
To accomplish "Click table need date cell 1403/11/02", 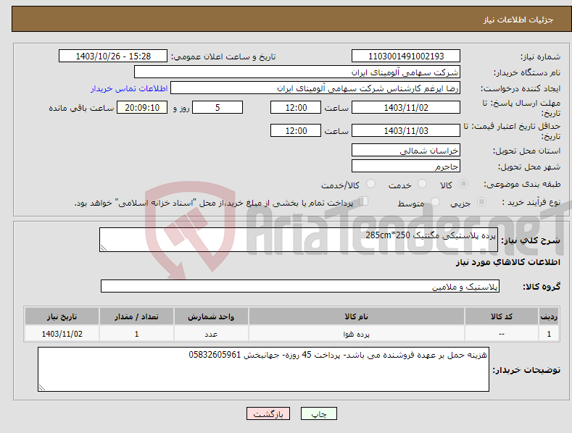I will [x=62, y=334].
